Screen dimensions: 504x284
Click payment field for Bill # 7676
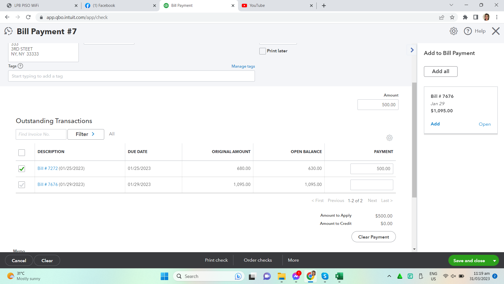tap(371, 185)
